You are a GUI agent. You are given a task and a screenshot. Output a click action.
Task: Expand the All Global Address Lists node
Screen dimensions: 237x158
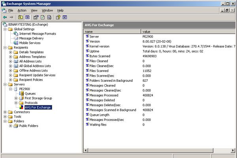coord(10,66)
